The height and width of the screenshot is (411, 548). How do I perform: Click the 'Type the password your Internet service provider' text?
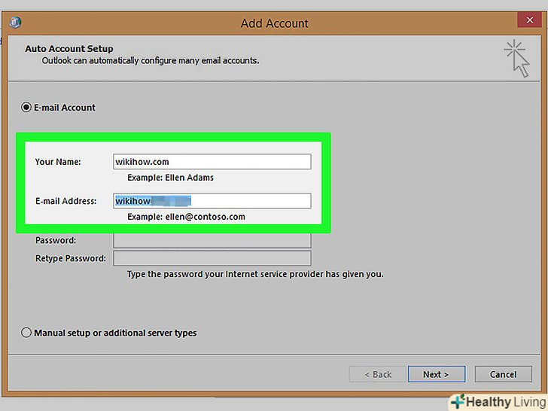coord(255,274)
